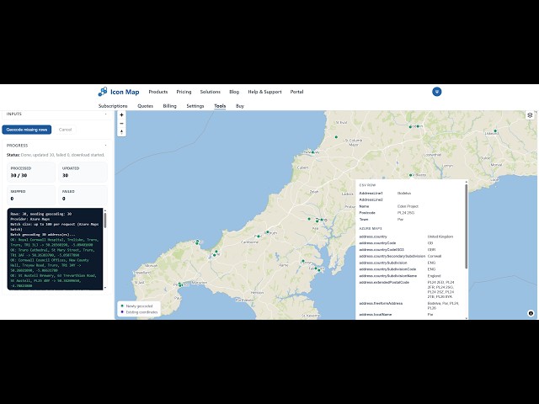Select the geocoded marker at Liskeard
539x404 pixels.
pyautogui.click(x=495, y=130)
